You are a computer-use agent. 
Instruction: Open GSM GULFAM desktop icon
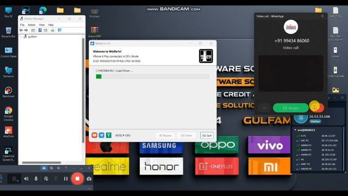[335, 72]
